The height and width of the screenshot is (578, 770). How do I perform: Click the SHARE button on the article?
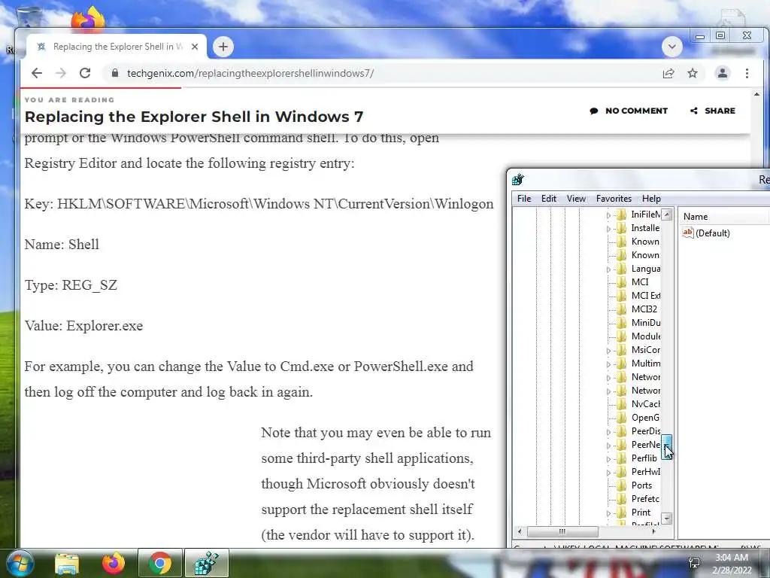coord(713,111)
